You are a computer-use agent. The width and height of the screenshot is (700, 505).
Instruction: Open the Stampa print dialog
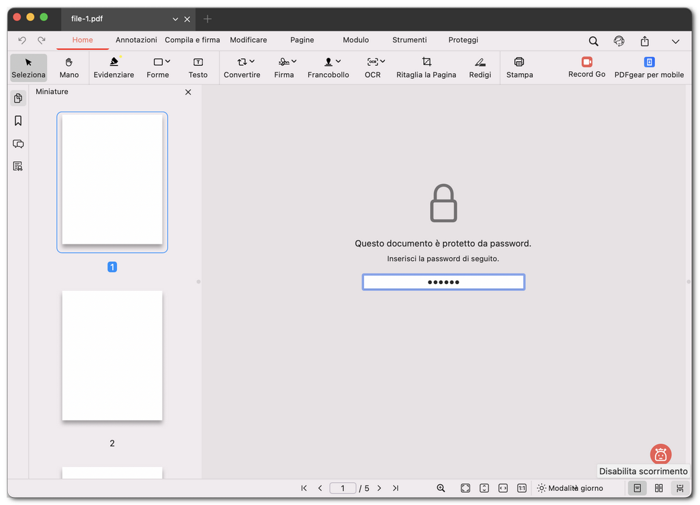[x=519, y=67]
